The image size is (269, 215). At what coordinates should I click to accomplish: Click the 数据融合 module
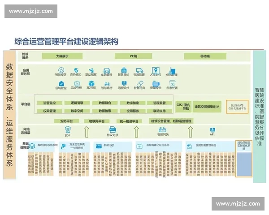(x=105, y=103)
